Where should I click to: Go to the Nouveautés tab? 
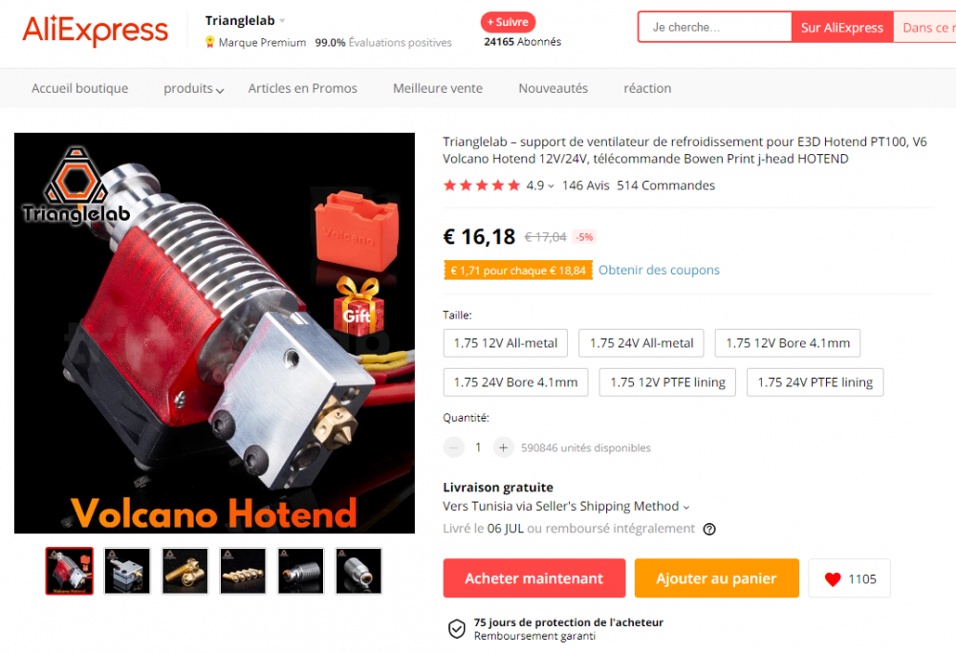pos(553,88)
